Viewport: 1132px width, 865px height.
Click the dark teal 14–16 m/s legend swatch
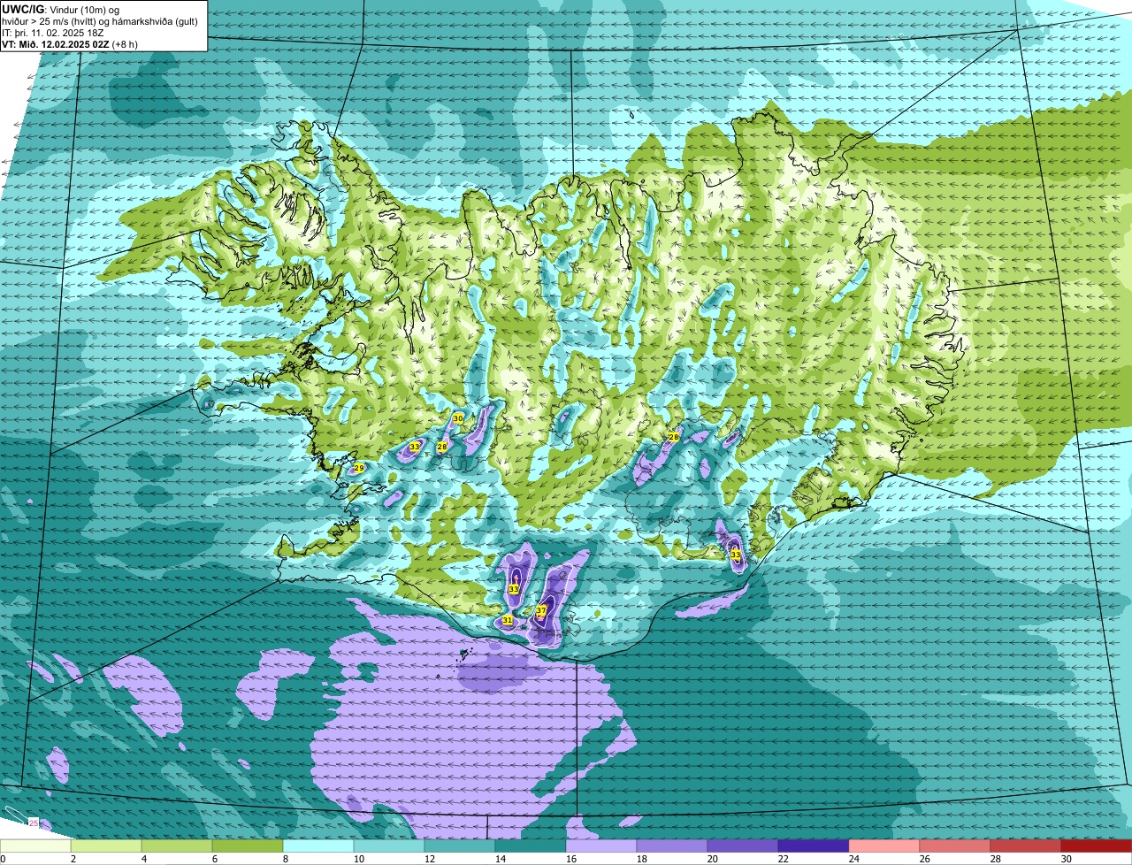531,846
